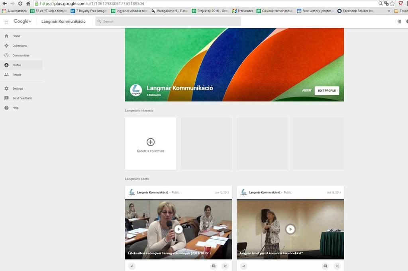Click the zoom magnifier icon in address bar
408x271 pixels.
[381, 4]
